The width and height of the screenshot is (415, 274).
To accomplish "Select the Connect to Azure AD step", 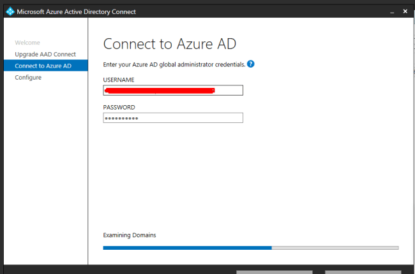I will pyautogui.click(x=46, y=66).
